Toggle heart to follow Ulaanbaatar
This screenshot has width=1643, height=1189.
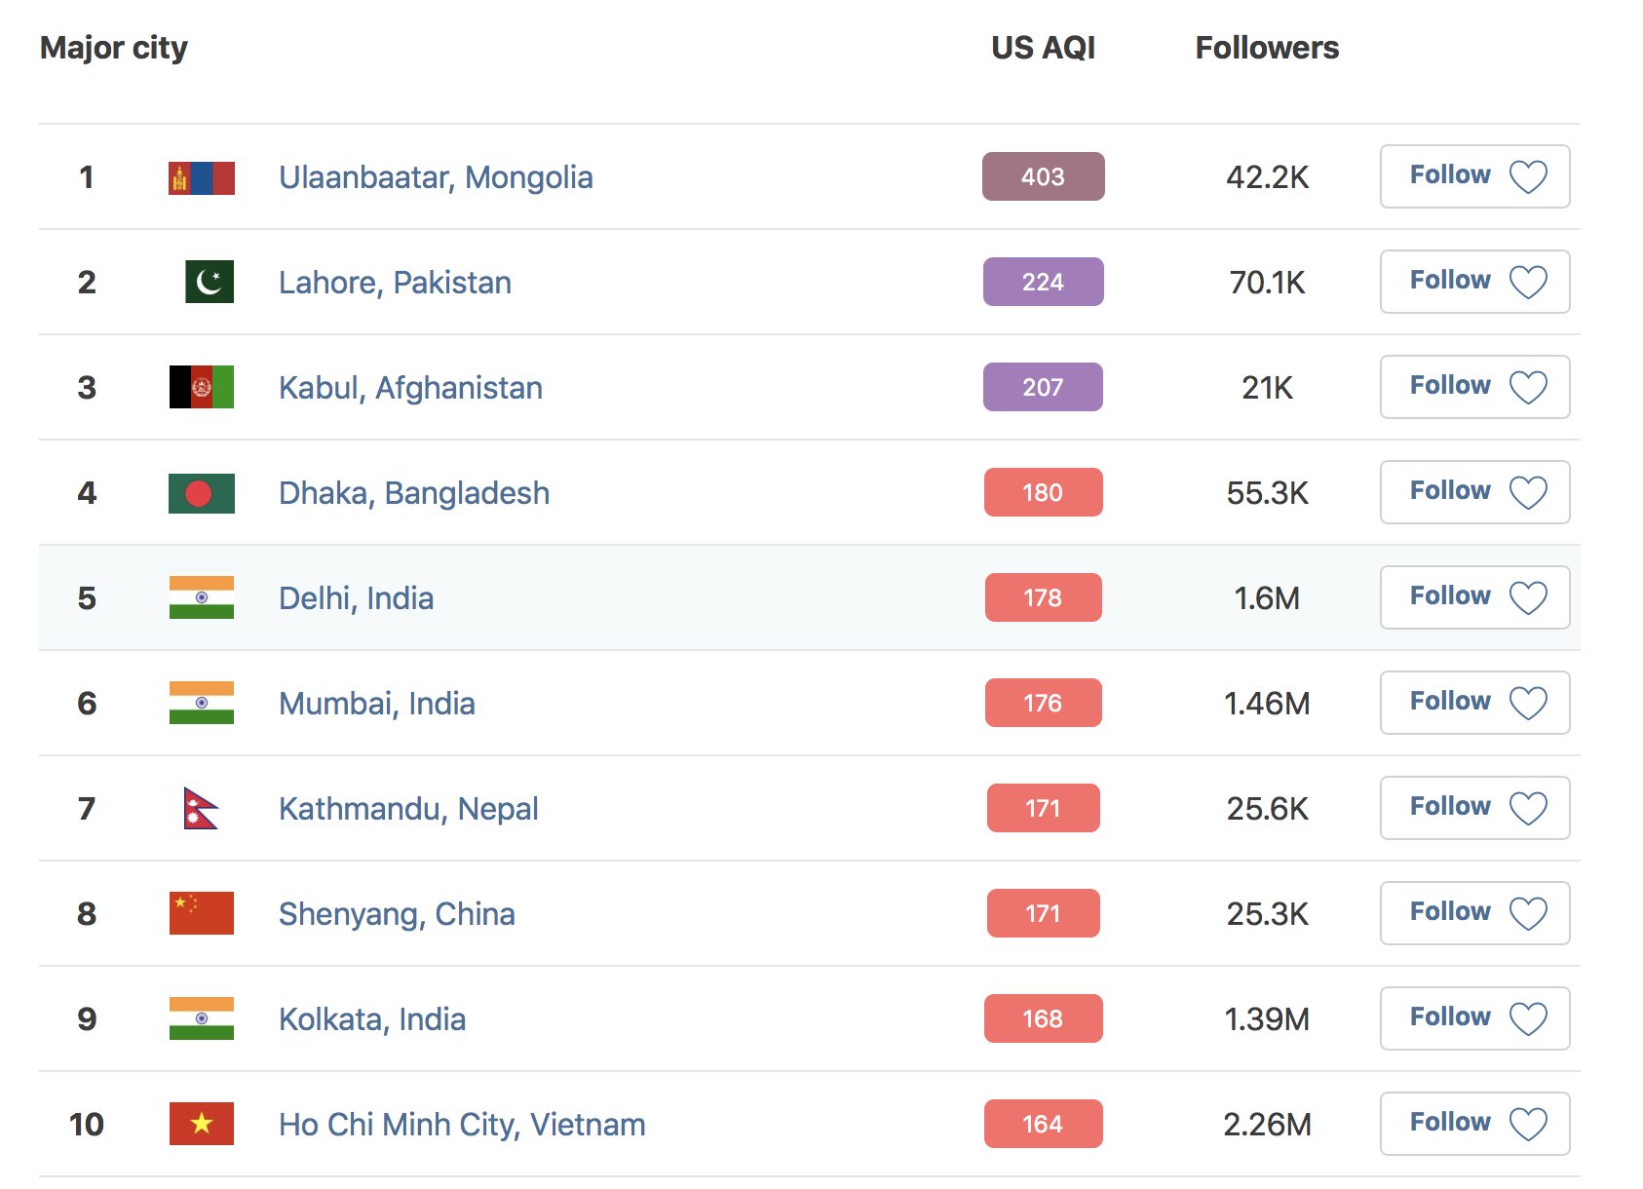pos(1527,177)
